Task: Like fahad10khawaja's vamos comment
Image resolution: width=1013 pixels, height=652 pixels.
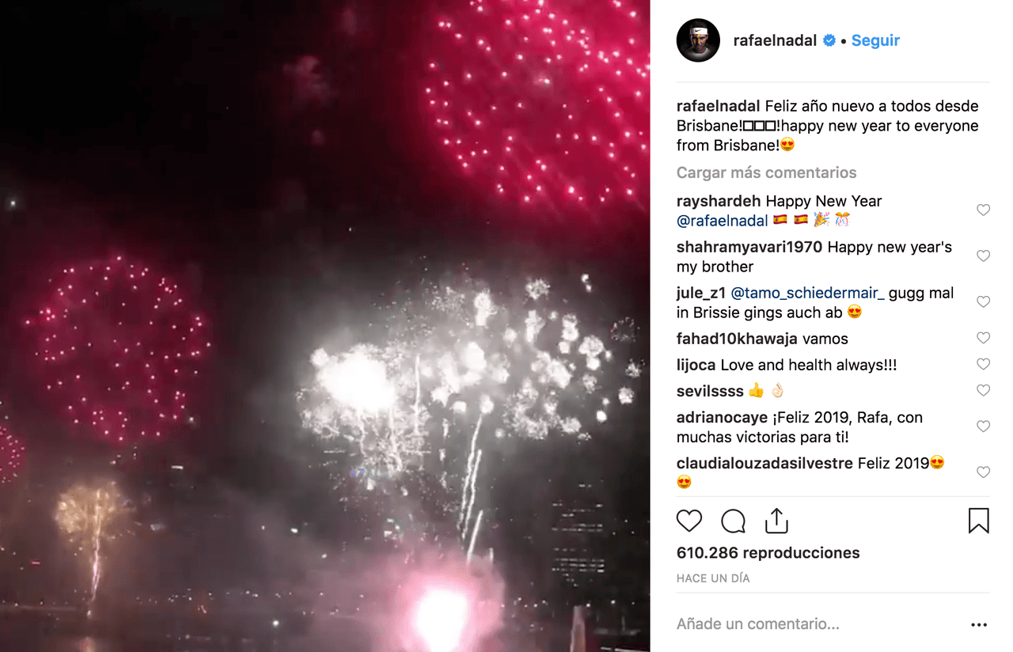Action: coord(983,339)
